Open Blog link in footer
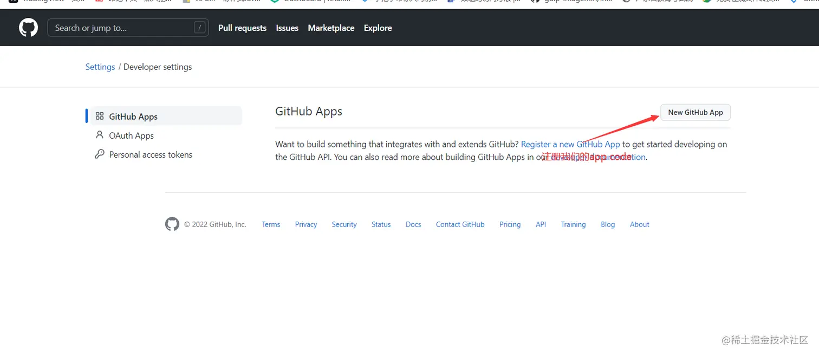819x356 pixels. pyautogui.click(x=608, y=224)
